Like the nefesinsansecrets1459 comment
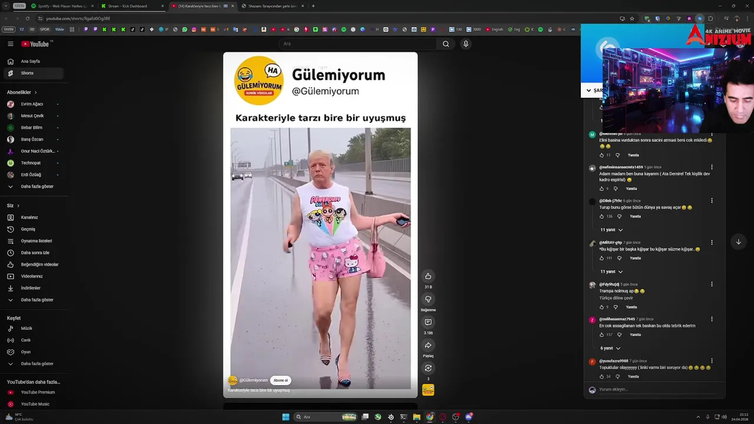754x424 pixels. 601,189
